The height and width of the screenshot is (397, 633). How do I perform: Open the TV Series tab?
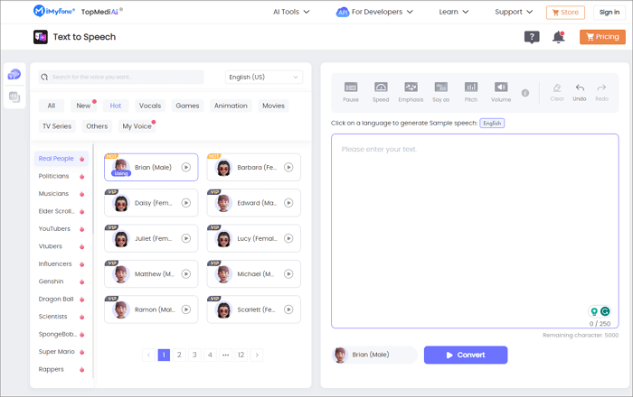[57, 126]
